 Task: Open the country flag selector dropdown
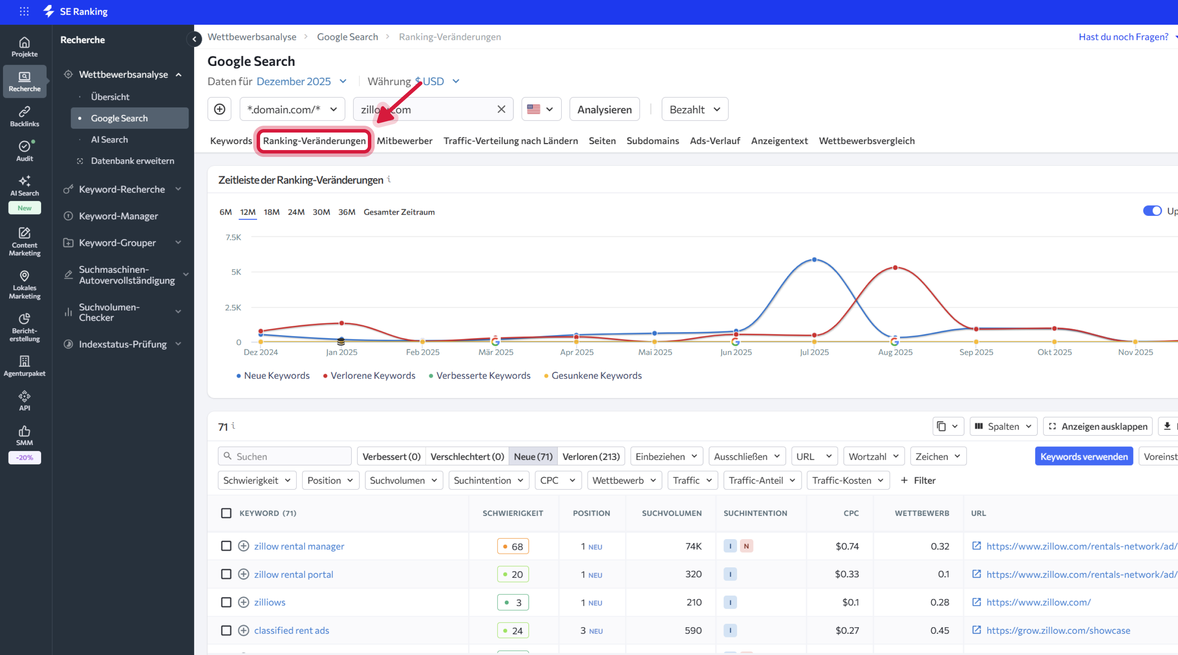541,109
